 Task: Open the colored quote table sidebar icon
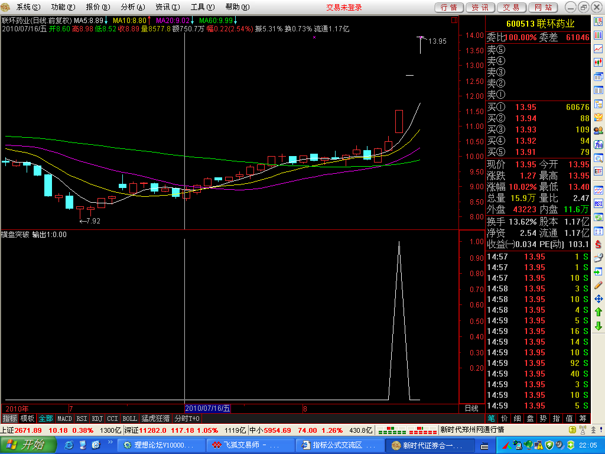598,35
